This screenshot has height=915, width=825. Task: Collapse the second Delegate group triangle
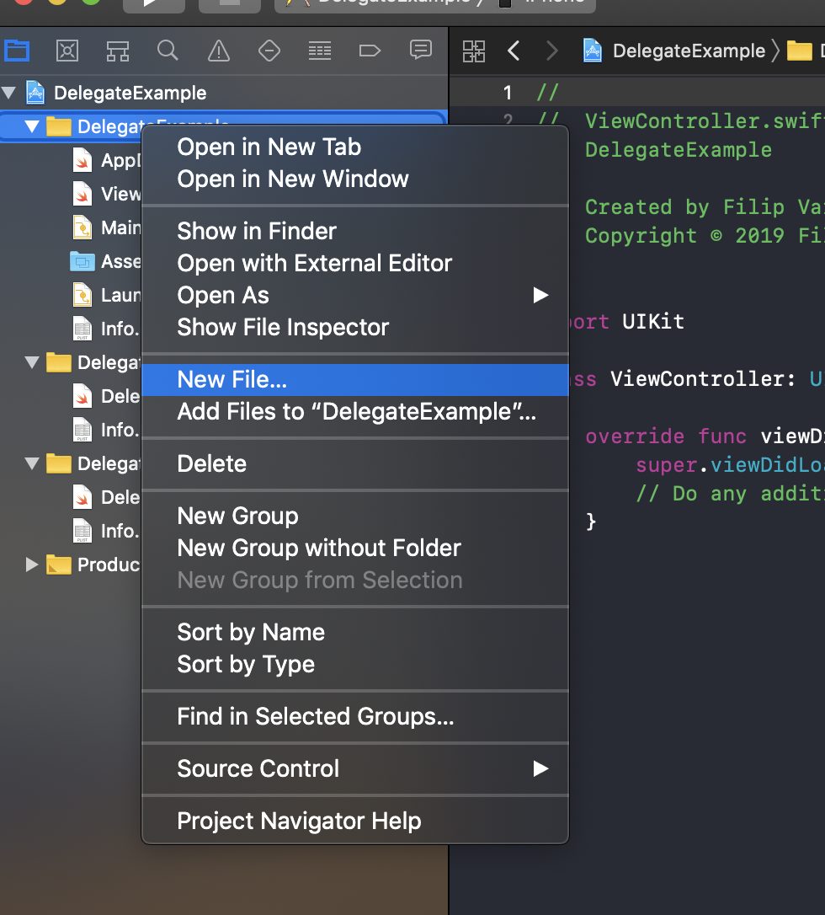coord(32,362)
